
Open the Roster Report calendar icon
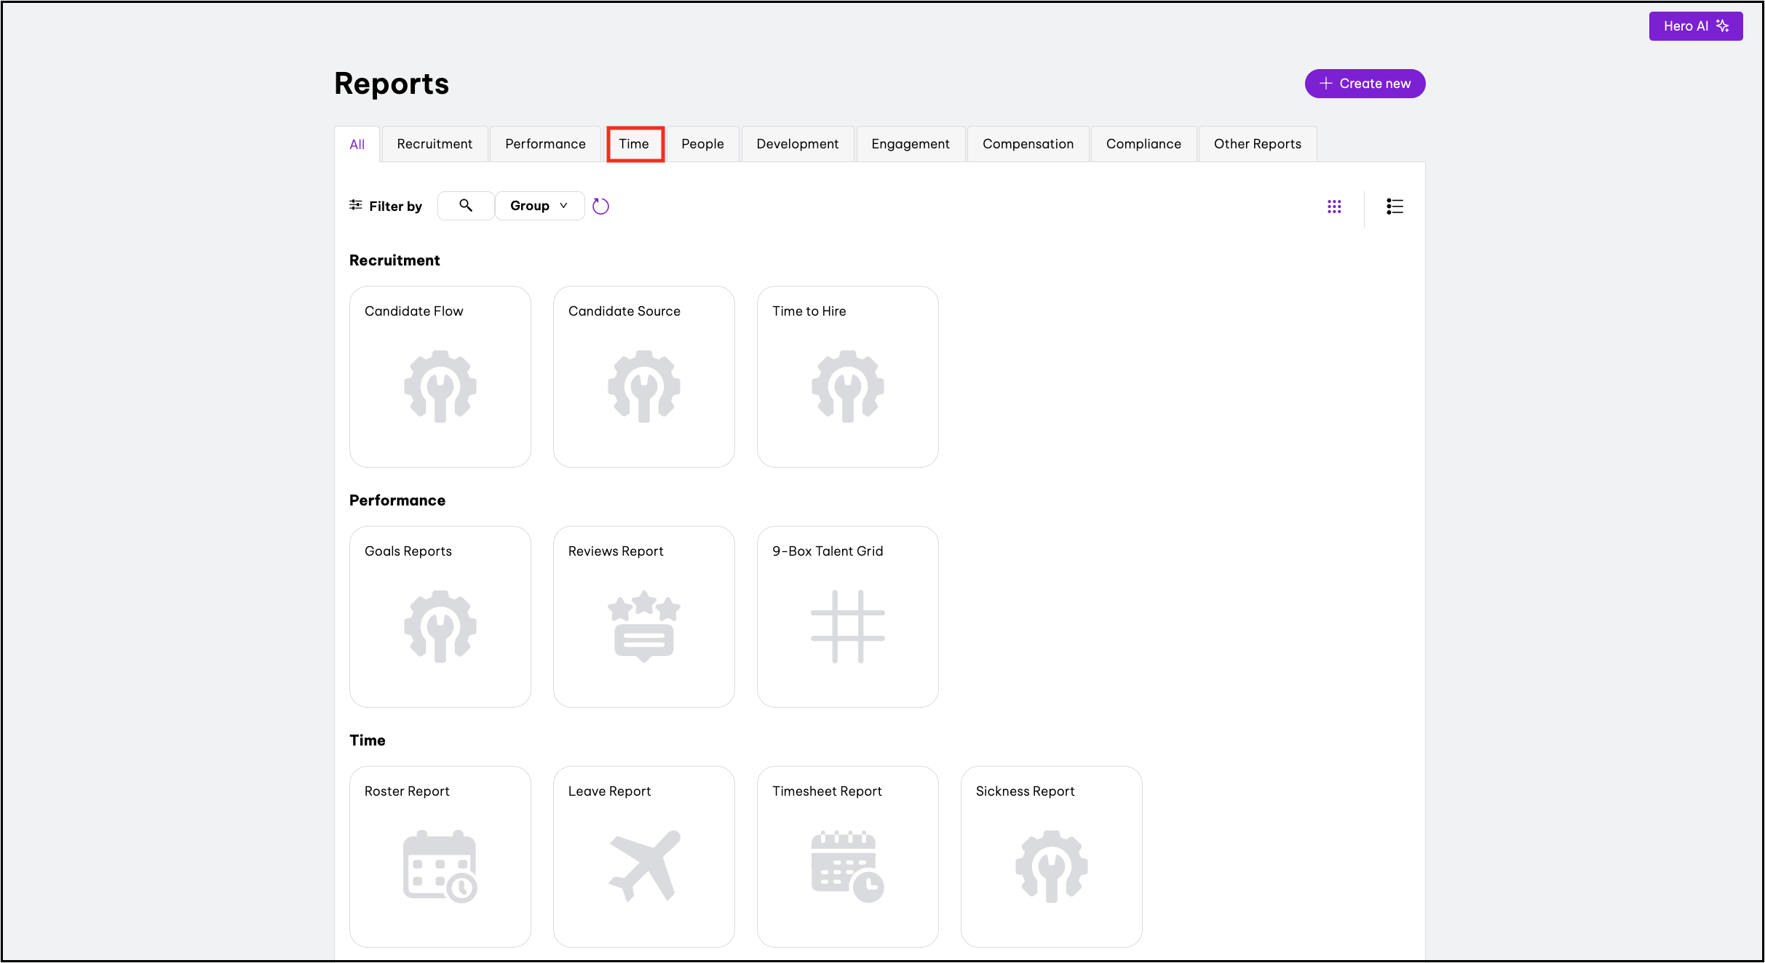[440, 866]
